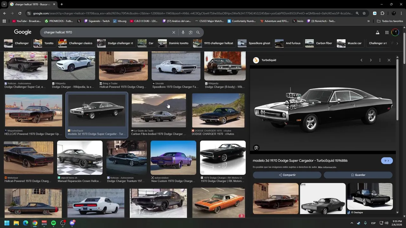Viewport: 406px width, 228px height.
Task: Open File Explorer from the taskbar
Action: (16, 223)
